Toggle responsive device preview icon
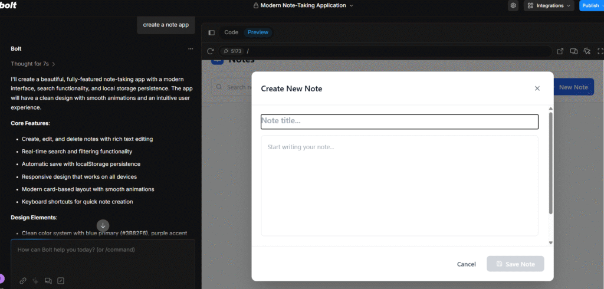 coord(573,51)
